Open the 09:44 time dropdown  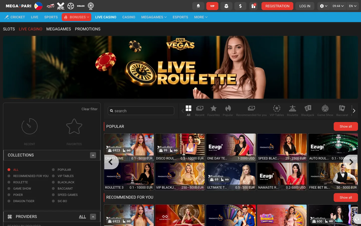[338, 6]
